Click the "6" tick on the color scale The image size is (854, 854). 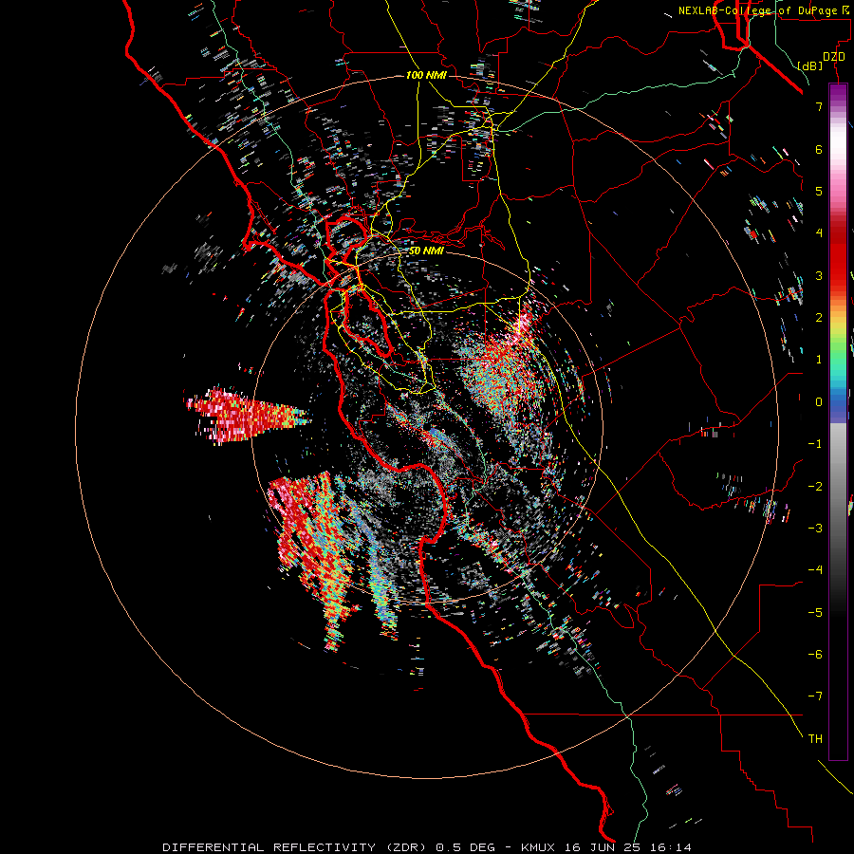(x=819, y=149)
